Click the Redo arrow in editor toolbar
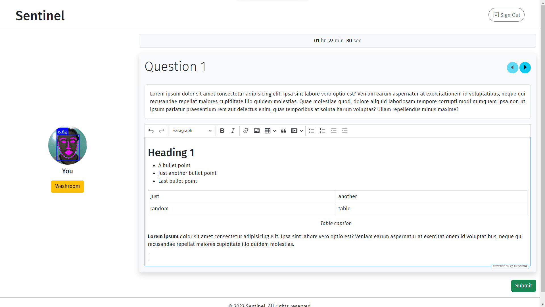The height and width of the screenshot is (307, 545). pyautogui.click(x=162, y=131)
